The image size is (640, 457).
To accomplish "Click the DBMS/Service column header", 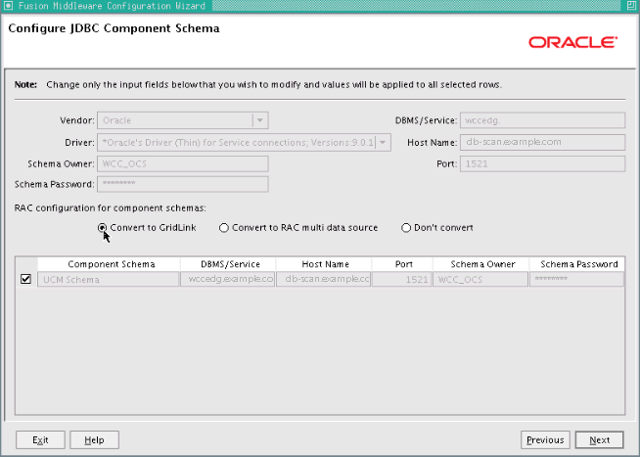I will (x=228, y=264).
